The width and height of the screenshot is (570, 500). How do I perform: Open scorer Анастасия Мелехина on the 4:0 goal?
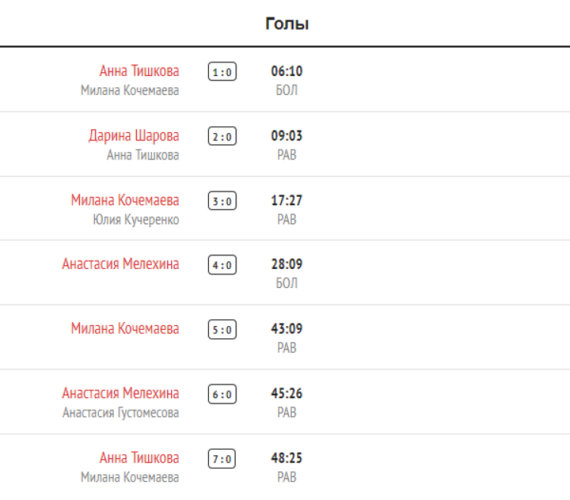pos(121,264)
